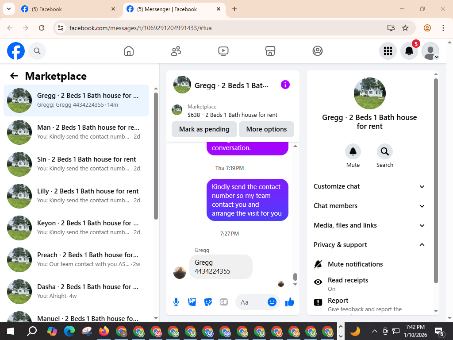
Task: Expand Media, files and links section
Action: tap(369, 225)
